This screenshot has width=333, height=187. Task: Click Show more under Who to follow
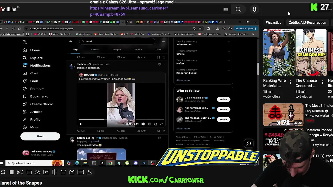[x=183, y=129]
